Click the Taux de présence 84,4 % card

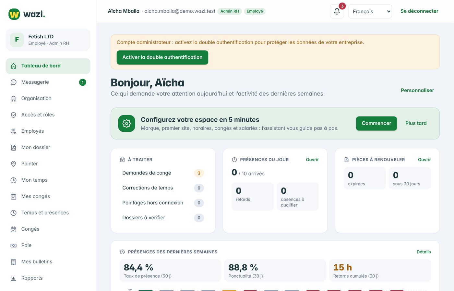pos(171,271)
